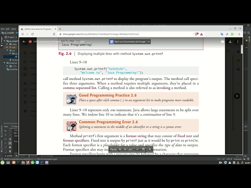Open the File menu in IntelliJ

(2, 29)
